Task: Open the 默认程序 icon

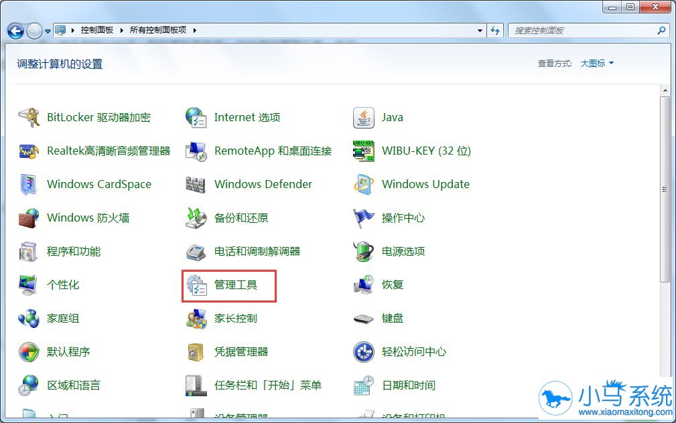Action: click(29, 352)
